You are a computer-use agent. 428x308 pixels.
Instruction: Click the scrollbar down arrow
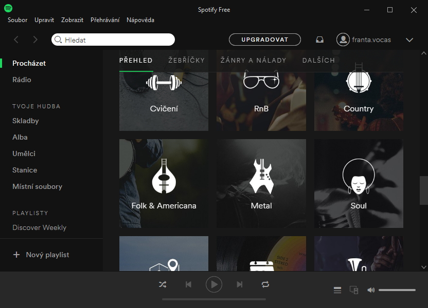coord(424,267)
